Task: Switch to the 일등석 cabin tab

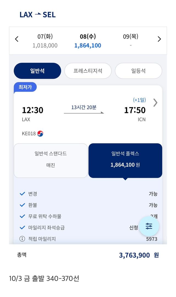Action: [138, 71]
